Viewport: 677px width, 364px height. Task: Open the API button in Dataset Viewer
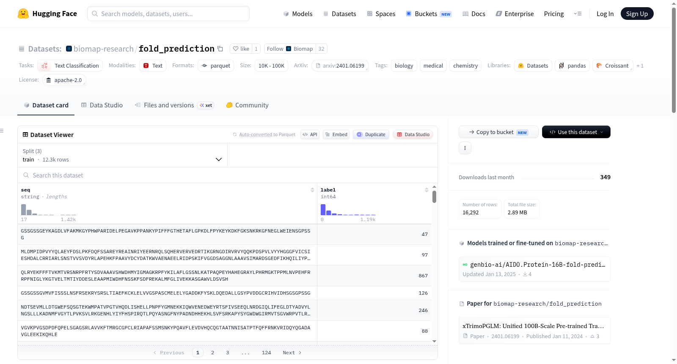click(310, 134)
